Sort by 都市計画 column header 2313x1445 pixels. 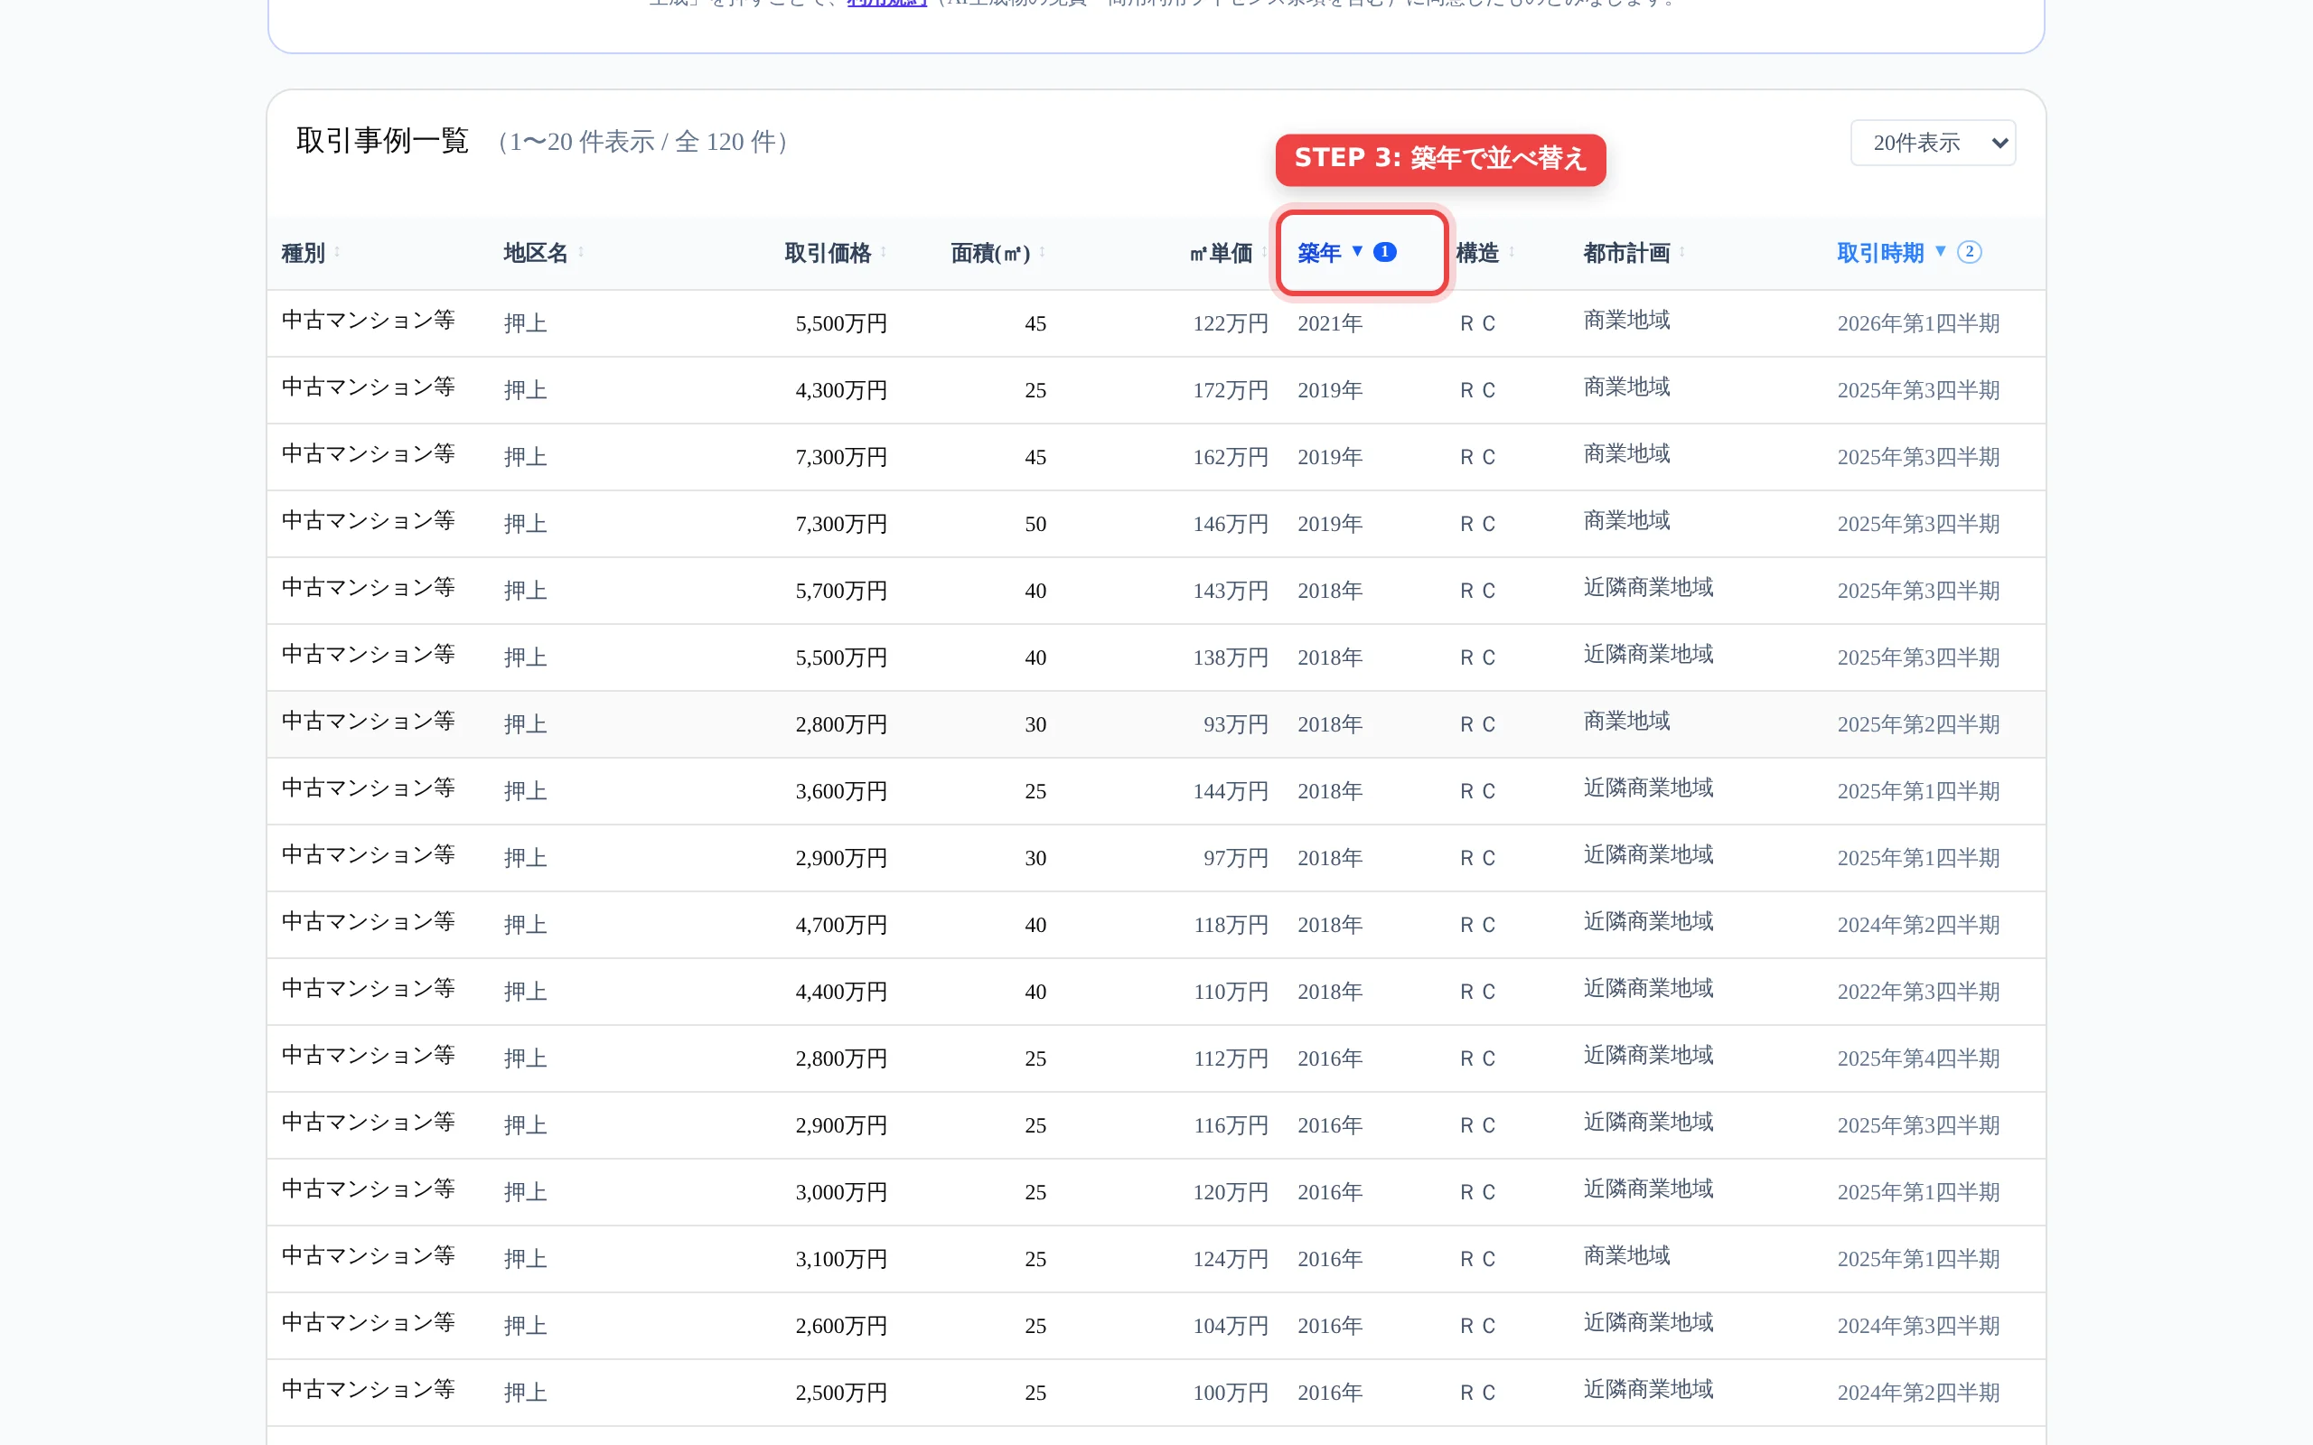pyautogui.click(x=1634, y=253)
